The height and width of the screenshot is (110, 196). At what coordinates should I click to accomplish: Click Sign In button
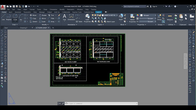tap(153, 6)
